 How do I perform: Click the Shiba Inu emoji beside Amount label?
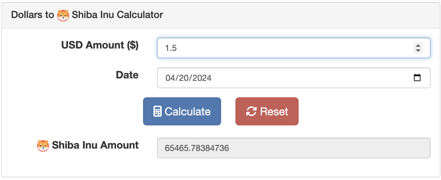pos(43,145)
